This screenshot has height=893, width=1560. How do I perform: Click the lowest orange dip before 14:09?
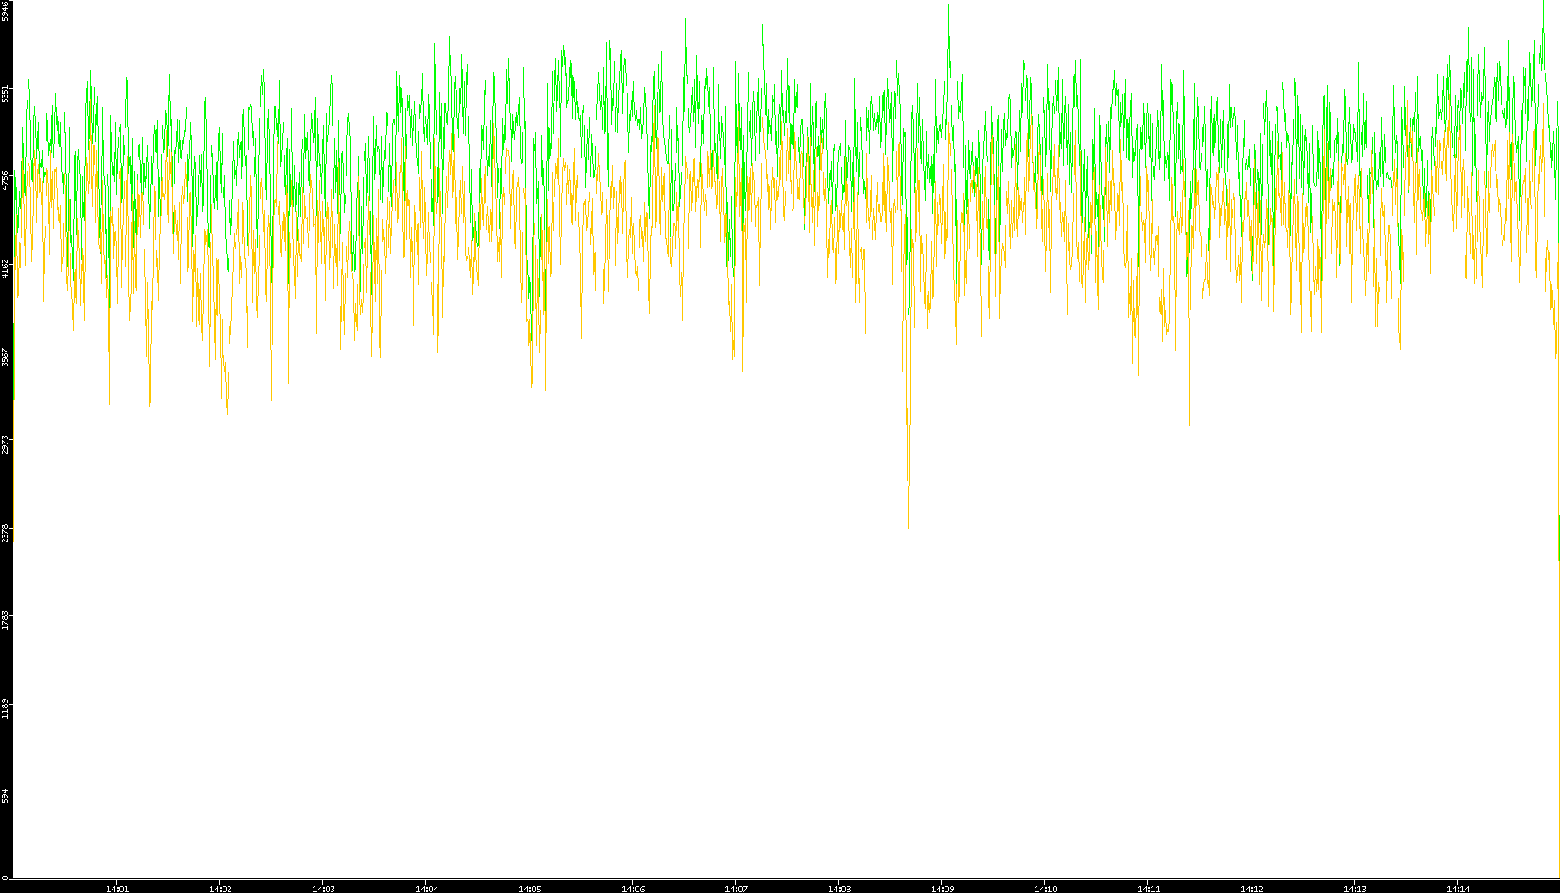tap(908, 550)
